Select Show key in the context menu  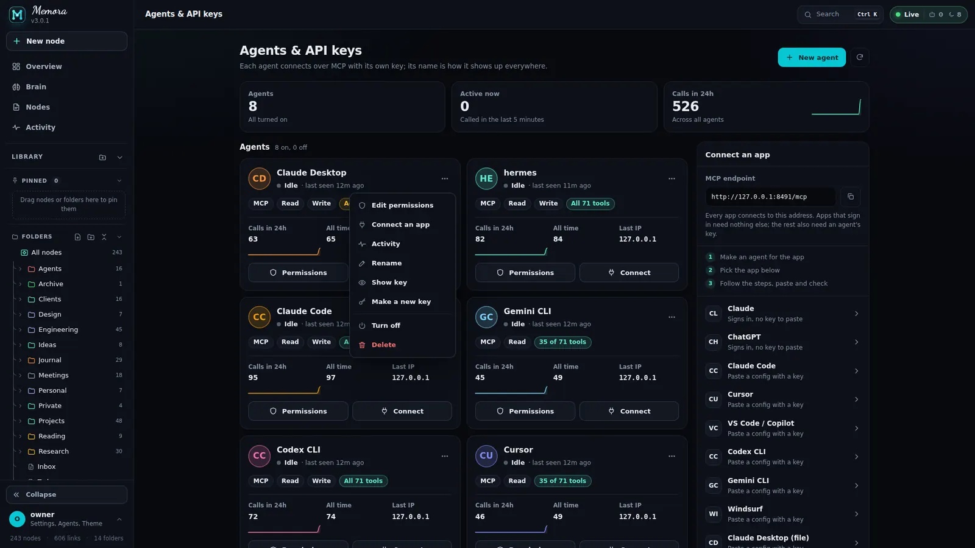[x=402, y=283]
